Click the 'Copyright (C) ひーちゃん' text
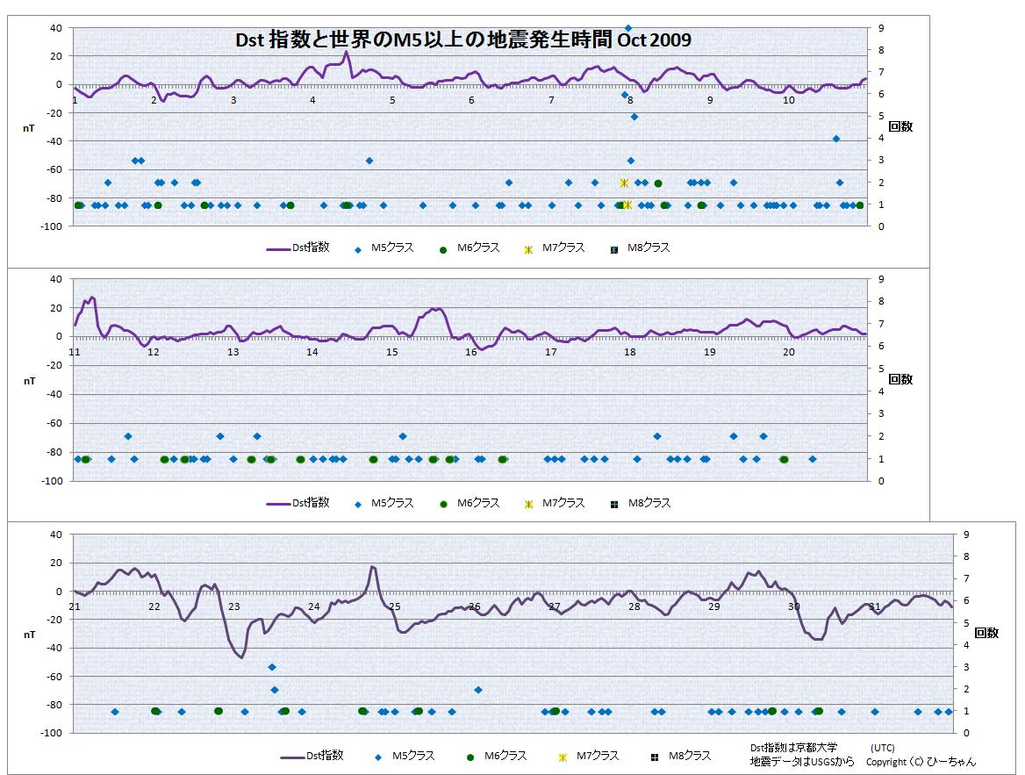The width and height of the screenshot is (1025, 775). pos(921,762)
